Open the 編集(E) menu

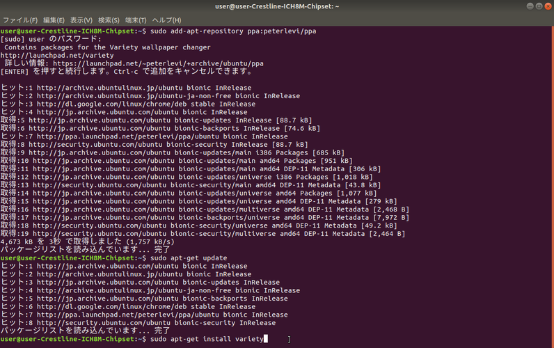coord(54,20)
